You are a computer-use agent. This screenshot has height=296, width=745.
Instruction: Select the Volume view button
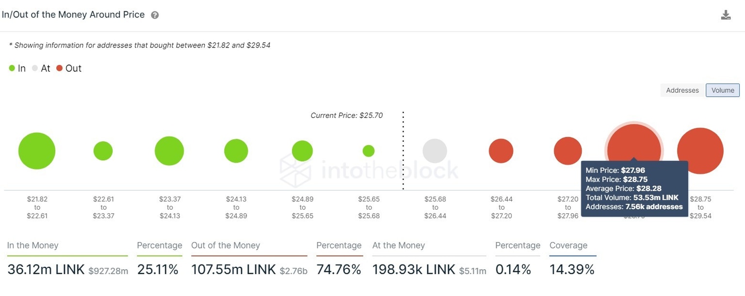[723, 90]
